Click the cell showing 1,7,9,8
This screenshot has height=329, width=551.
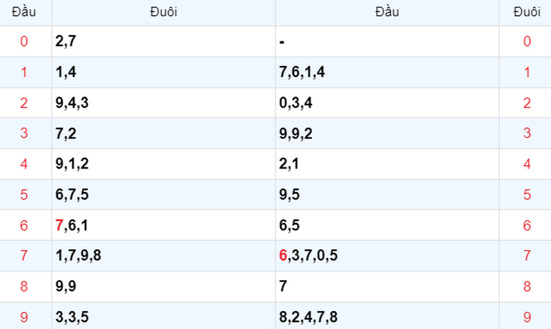pyautogui.click(x=163, y=255)
